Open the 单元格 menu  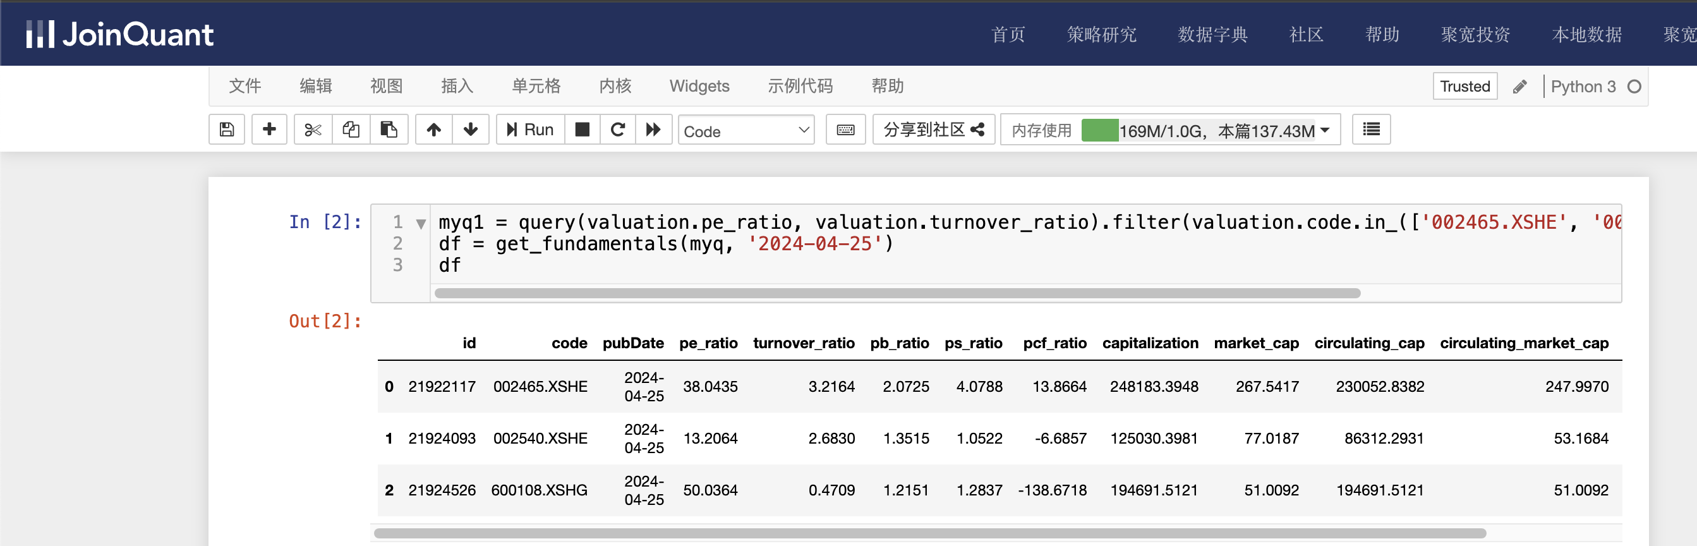point(536,87)
